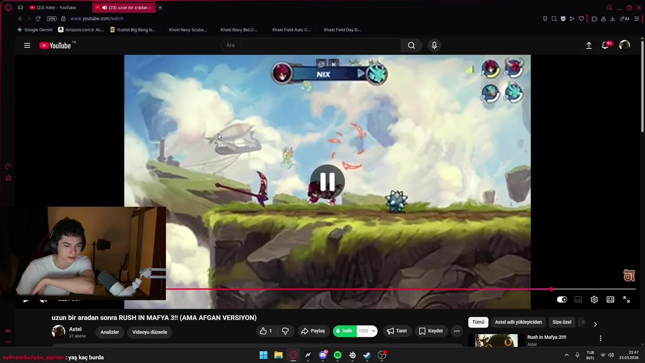645x363 pixels.
Task: Add page to bookmarks with heart icon
Action: point(581,19)
